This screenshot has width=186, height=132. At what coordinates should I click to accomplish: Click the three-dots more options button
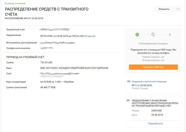[x=178, y=9]
